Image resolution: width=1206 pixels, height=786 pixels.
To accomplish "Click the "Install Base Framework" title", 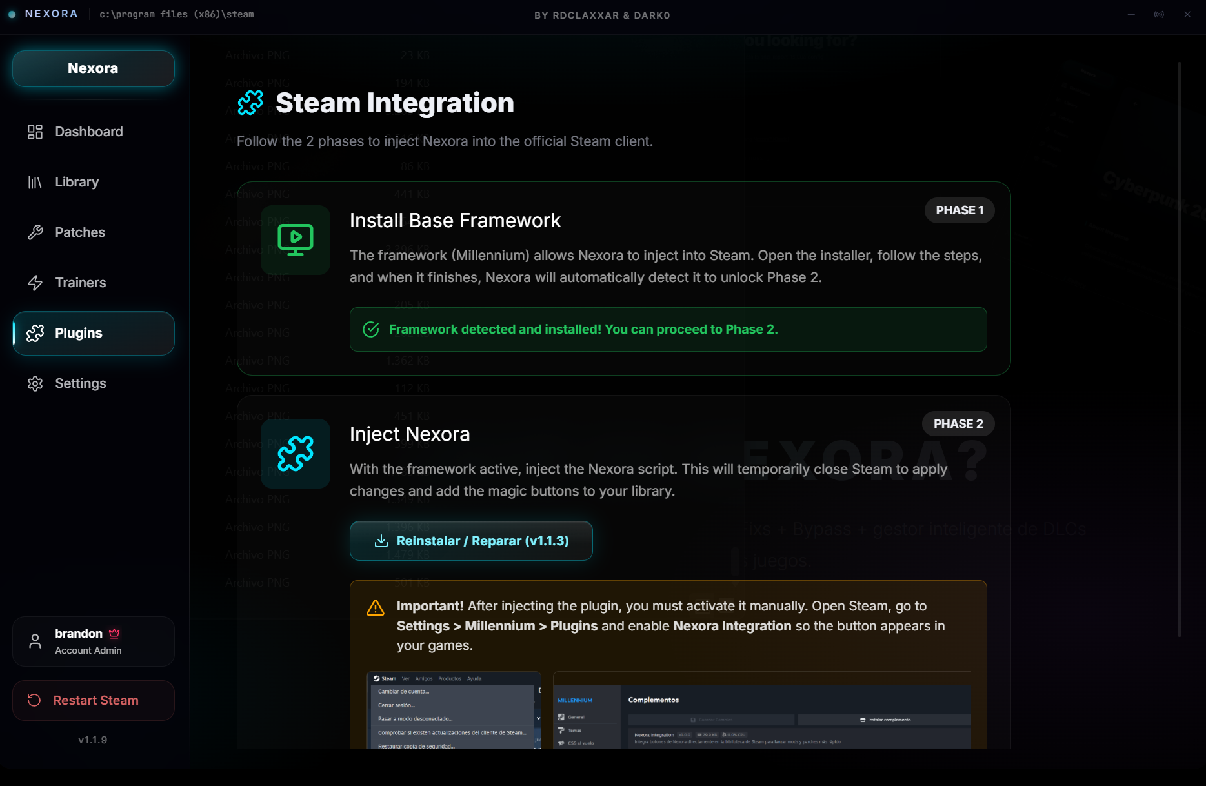I will (455, 221).
